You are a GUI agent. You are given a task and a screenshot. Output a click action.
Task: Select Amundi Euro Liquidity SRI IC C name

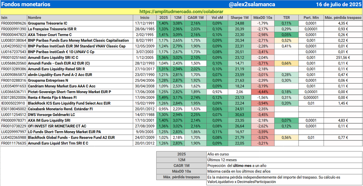tap(53, 58)
